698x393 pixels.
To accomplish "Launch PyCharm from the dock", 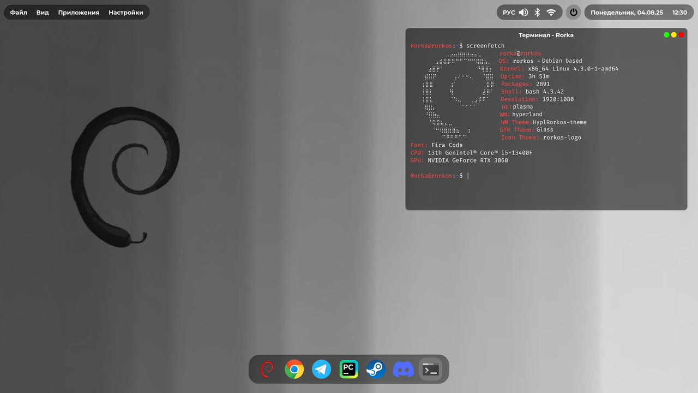I will [x=349, y=370].
